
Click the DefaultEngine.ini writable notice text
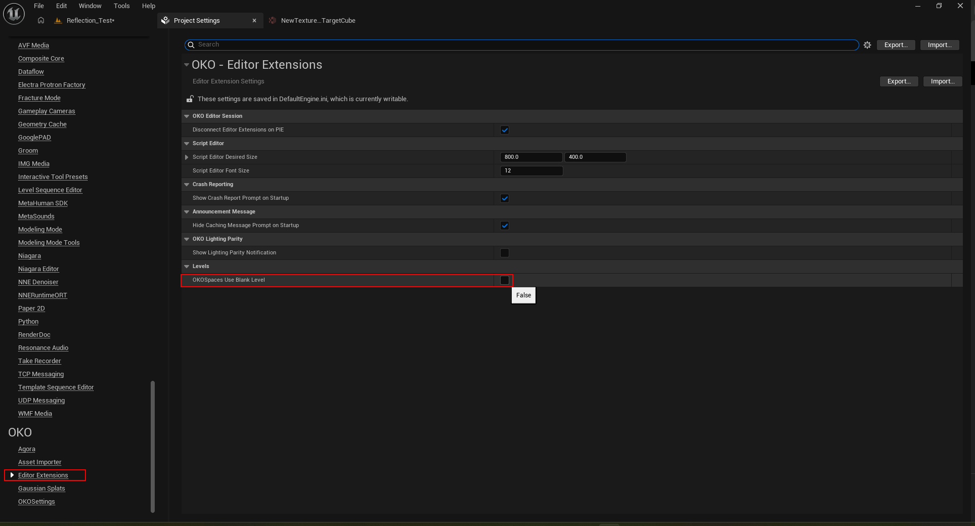302,99
